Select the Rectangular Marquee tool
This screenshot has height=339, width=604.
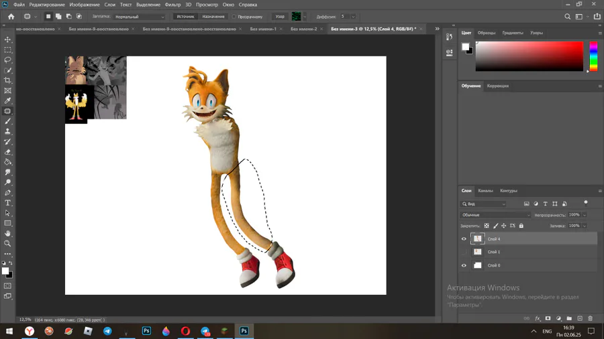tap(7, 50)
